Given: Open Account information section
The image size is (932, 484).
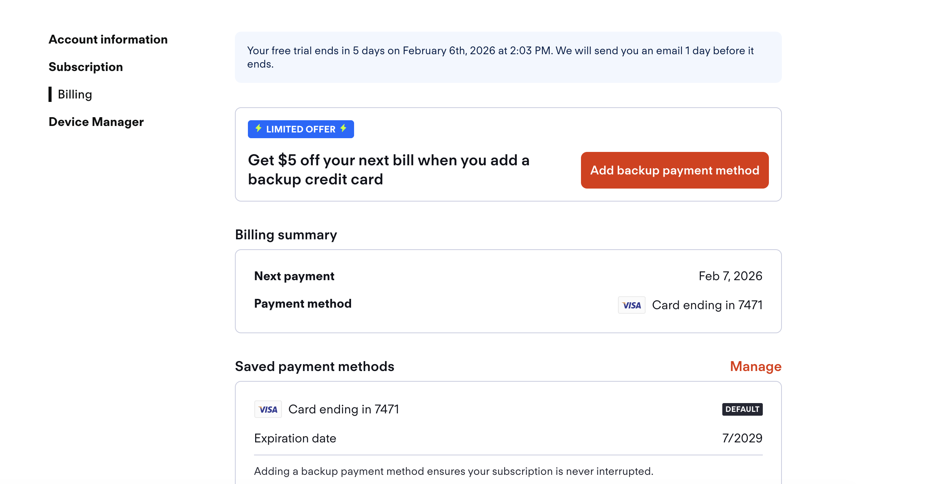Looking at the screenshot, I should 108,39.
